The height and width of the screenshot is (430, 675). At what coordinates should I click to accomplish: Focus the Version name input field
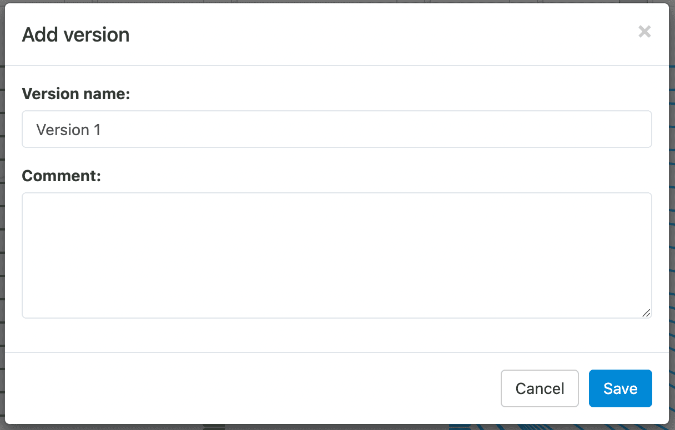336,130
